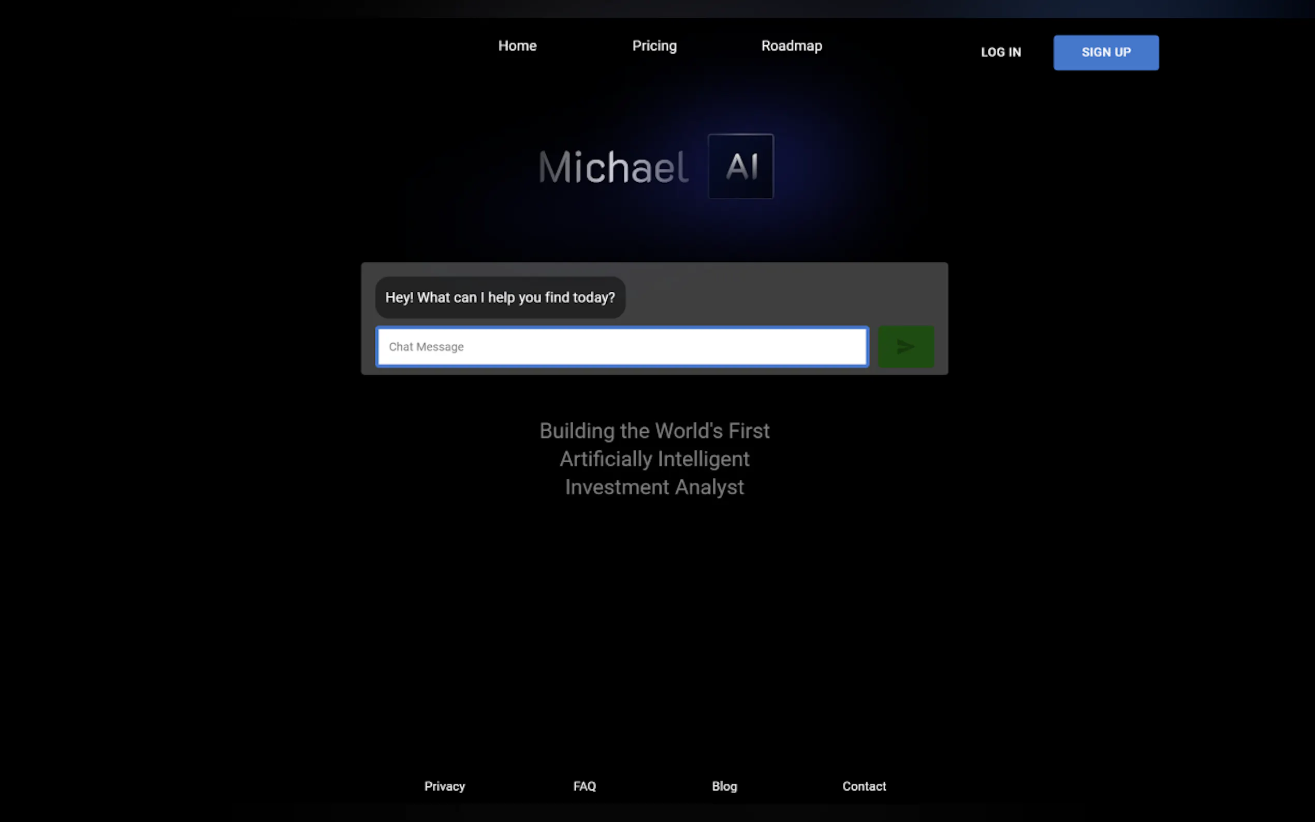Go to the Pricing page
Screen dimensions: 1315x822
point(654,46)
